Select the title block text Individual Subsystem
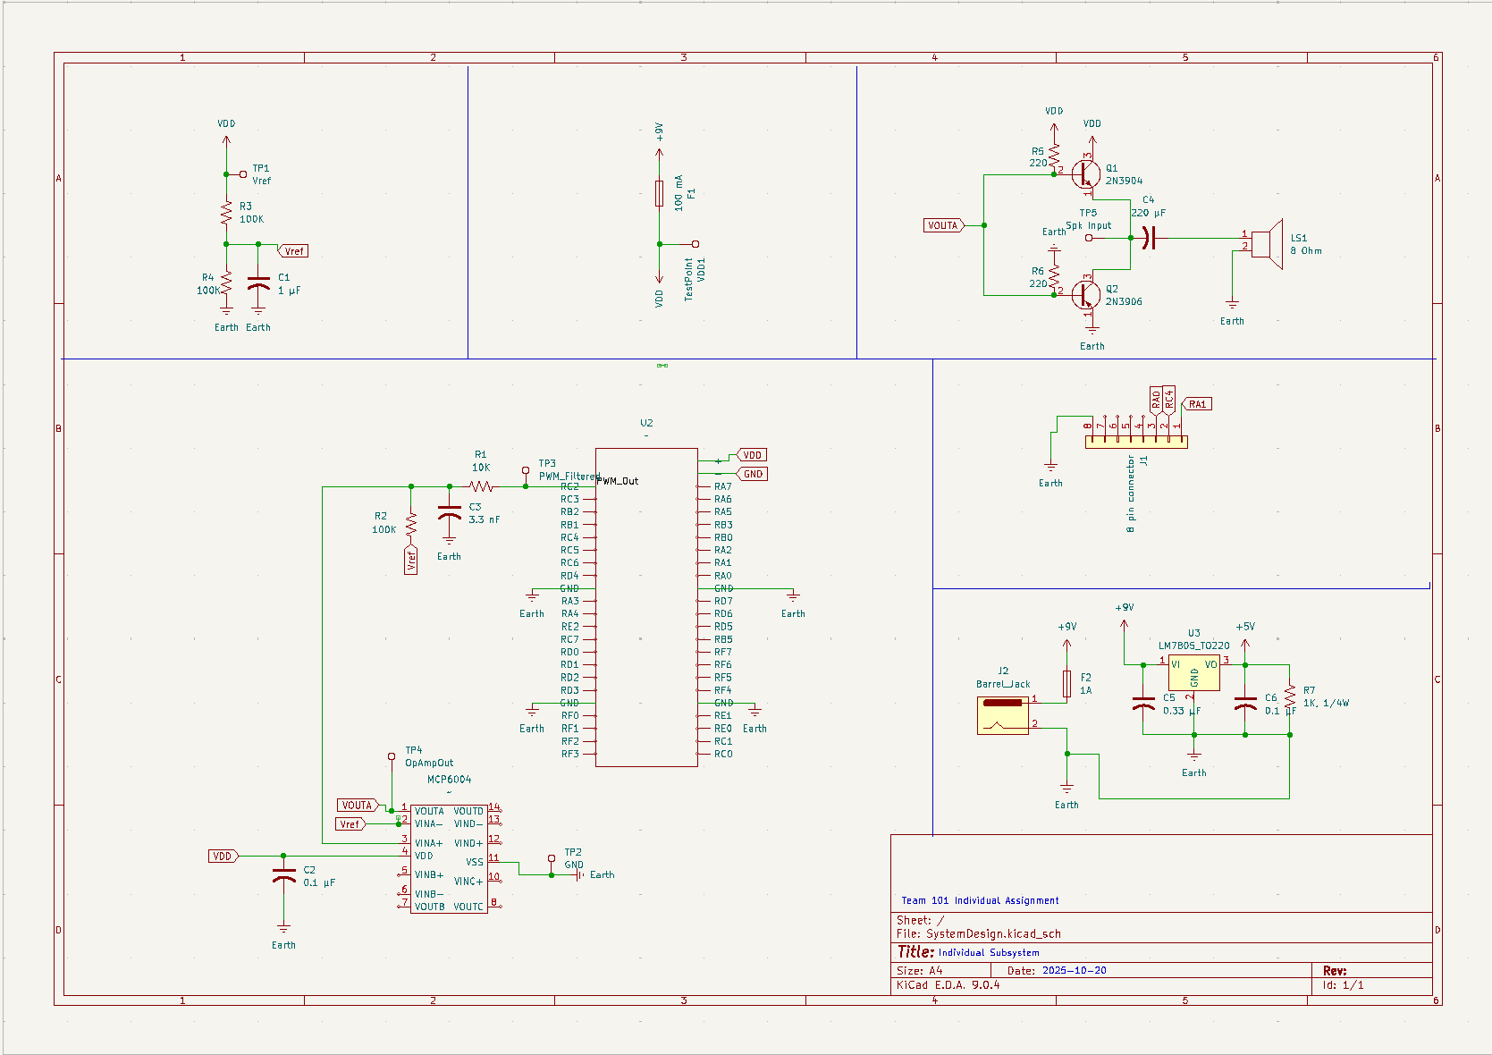1492x1055 pixels. tap(988, 953)
